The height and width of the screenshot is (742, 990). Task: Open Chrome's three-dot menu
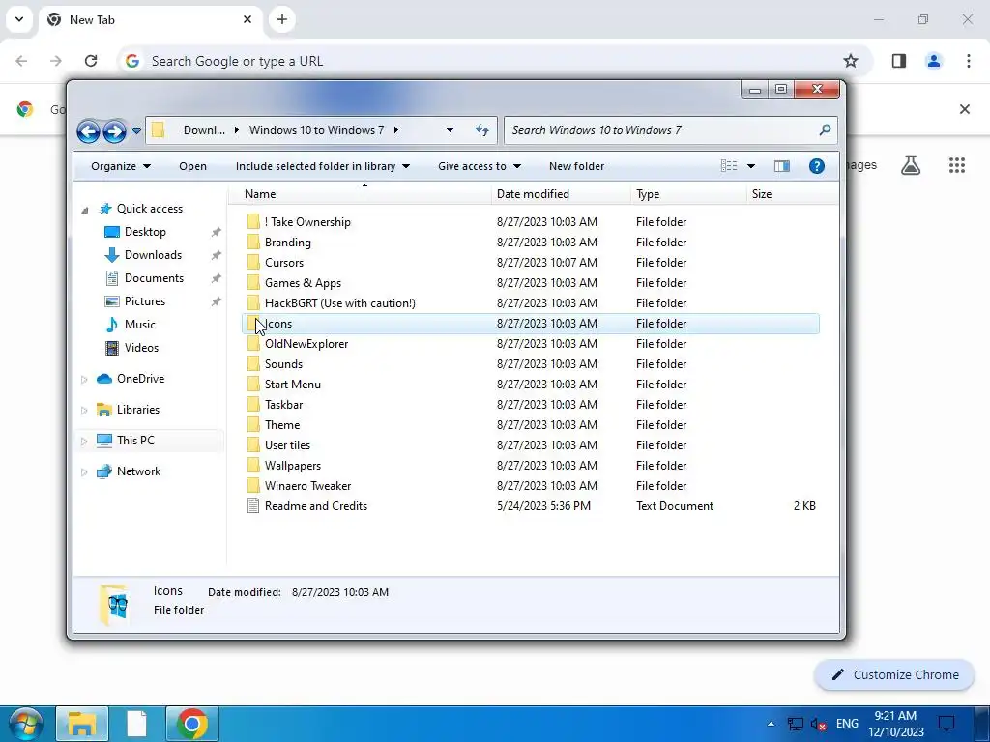tap(968, 61)
